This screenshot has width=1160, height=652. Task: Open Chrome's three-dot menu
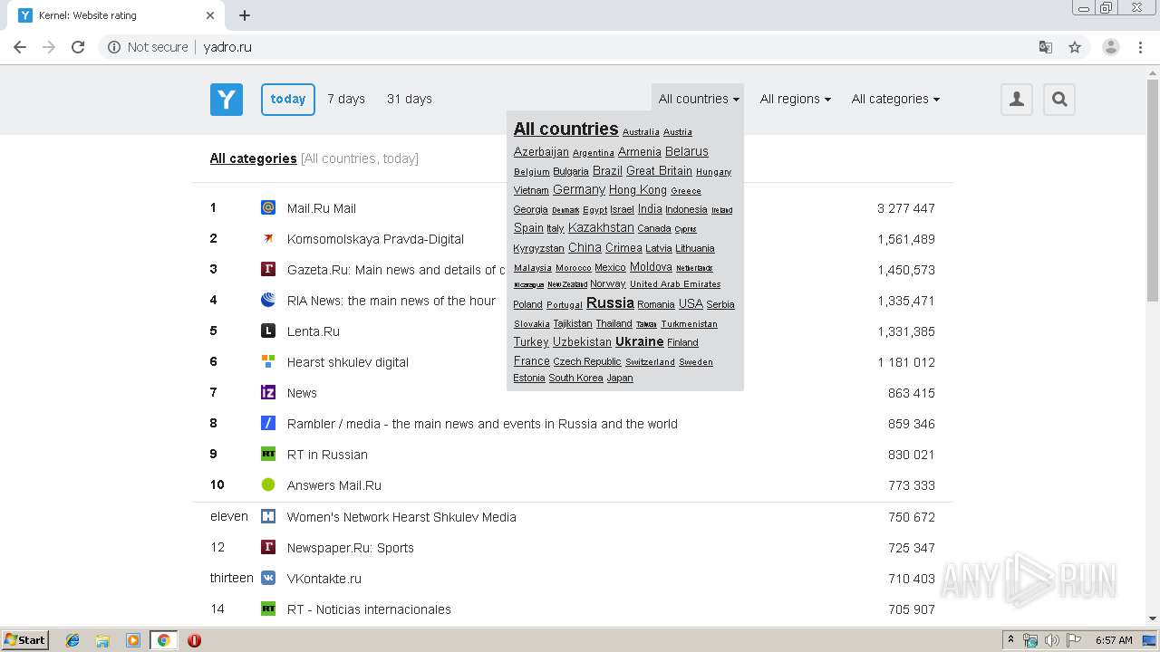1141,47
